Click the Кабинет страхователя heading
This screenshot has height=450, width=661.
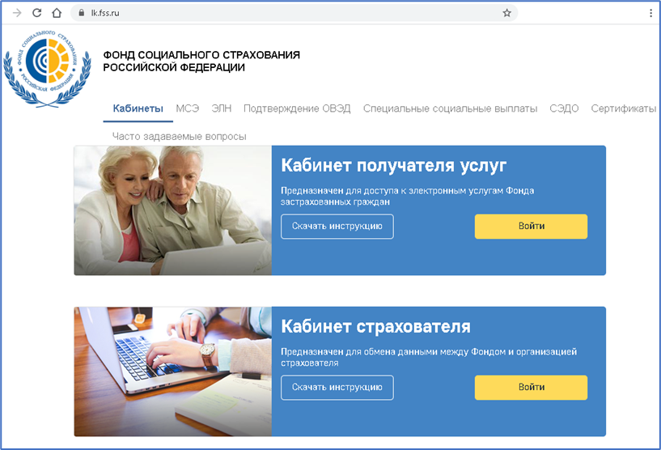375,327
